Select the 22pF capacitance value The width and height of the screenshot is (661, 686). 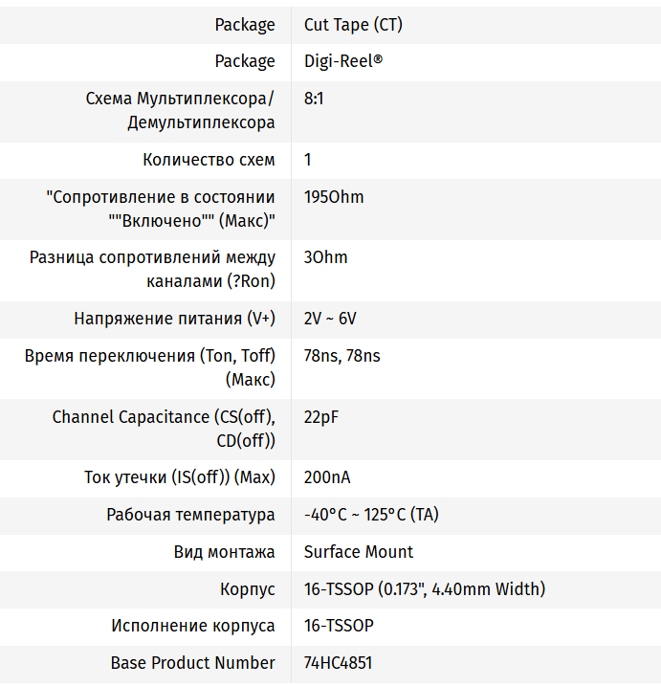pyautogui.click(x=321, y=417)
